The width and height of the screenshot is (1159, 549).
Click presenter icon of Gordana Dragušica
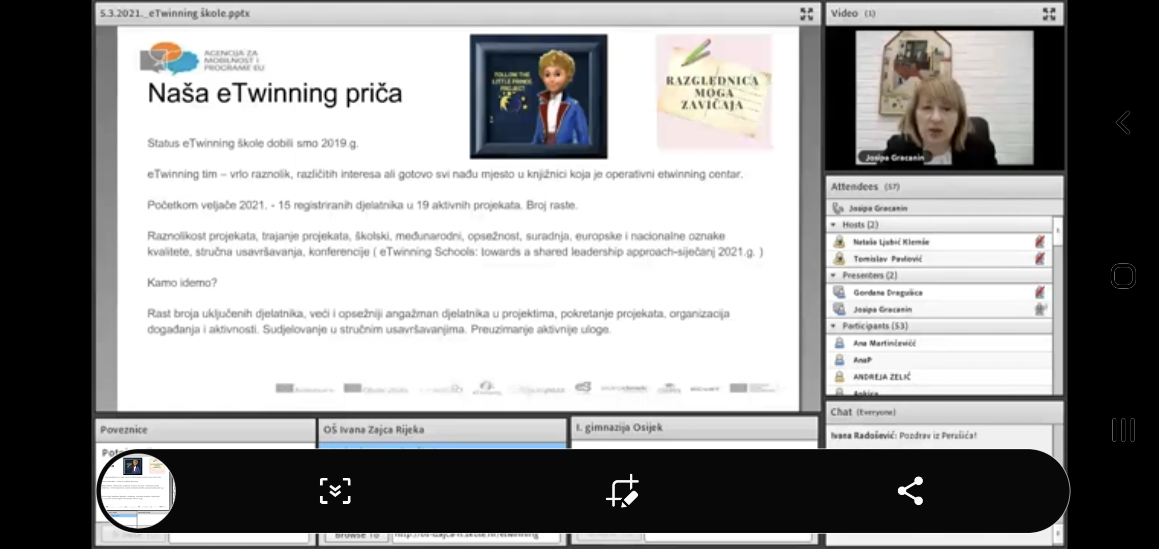(839, 292)
